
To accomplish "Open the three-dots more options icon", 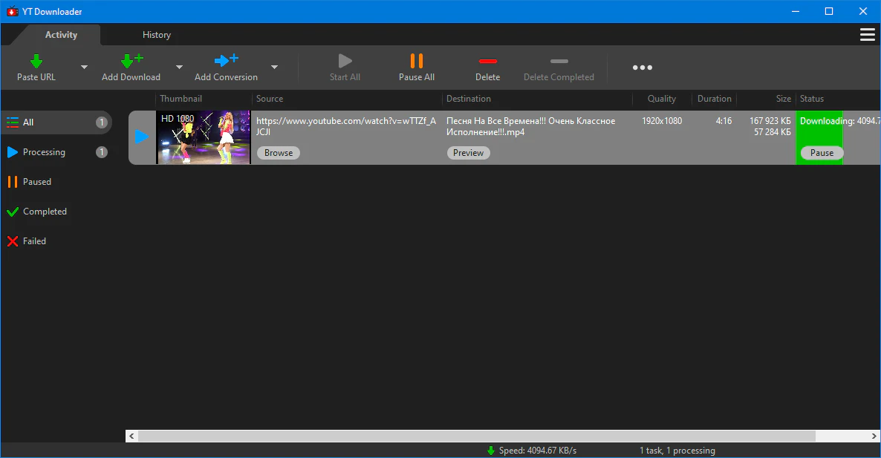I will click(x=643, y=68).
